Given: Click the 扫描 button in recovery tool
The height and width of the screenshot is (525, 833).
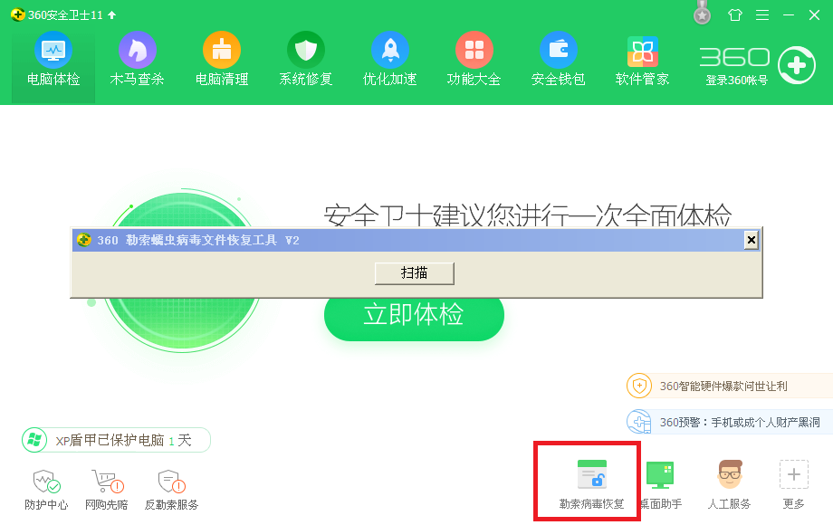Looking at the screenshot, I should pyautogui.click(x=415, y=272).
